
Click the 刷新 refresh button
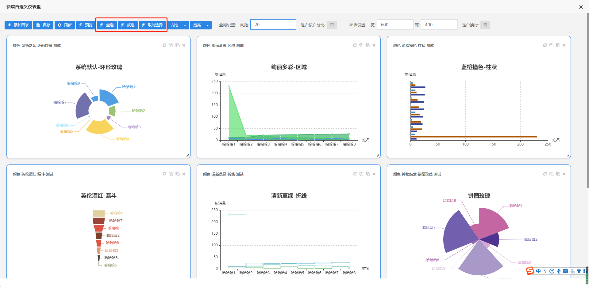point(65,25)
